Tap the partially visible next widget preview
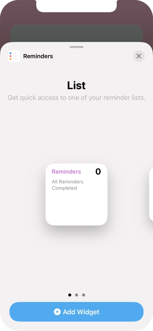This screenshot has height=331, width=153. 151,194
